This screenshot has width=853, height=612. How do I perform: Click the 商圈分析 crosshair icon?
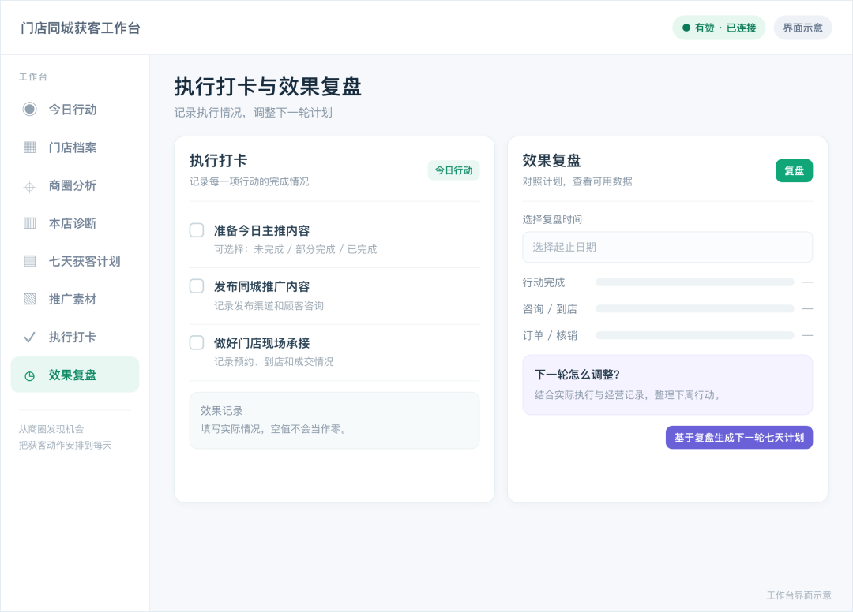(x=30, y=187)
